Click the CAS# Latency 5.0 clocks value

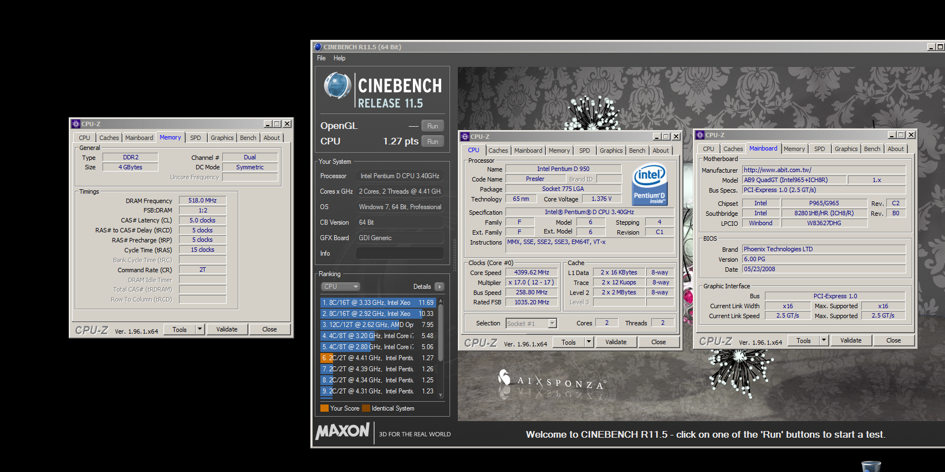[202, 220]
